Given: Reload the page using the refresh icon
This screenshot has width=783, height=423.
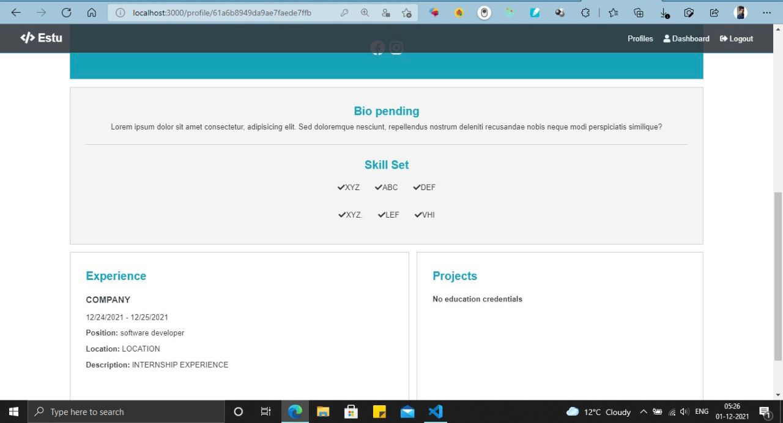Looking at the screenshot, I should 65,11.
